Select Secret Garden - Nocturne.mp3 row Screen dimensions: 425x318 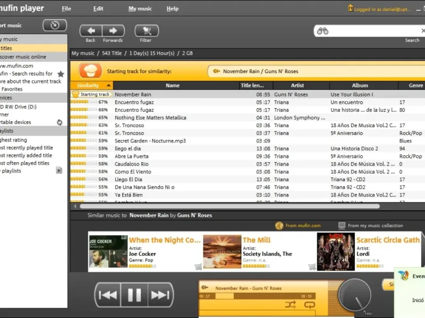(x=248, y=141)
